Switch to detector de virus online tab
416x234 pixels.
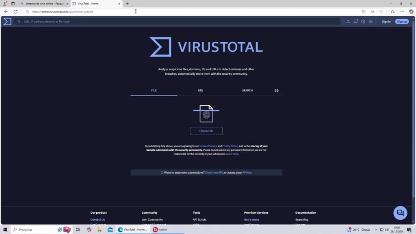(45, 4)
